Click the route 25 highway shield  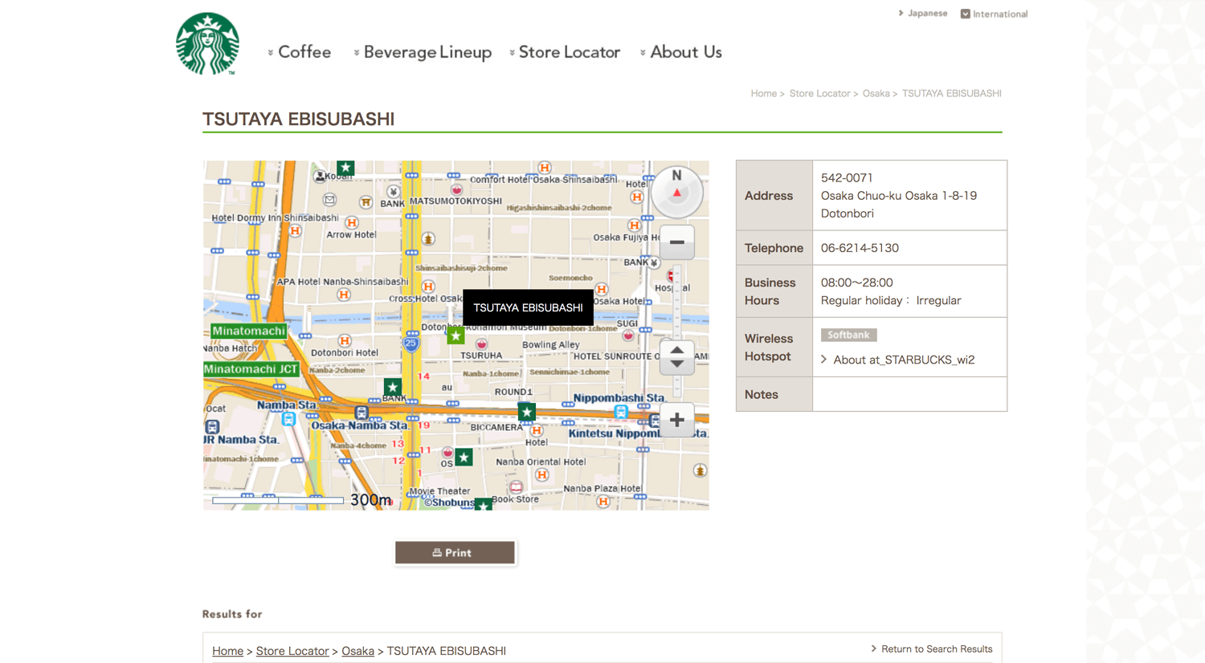[411, 344]
